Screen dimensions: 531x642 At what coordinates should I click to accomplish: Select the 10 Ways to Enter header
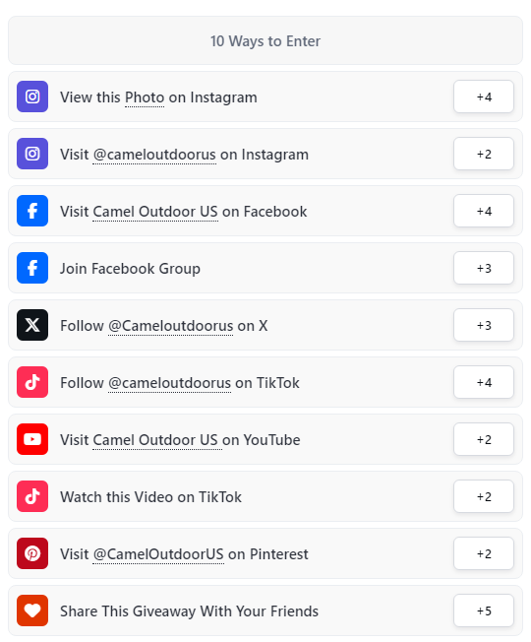265,40
